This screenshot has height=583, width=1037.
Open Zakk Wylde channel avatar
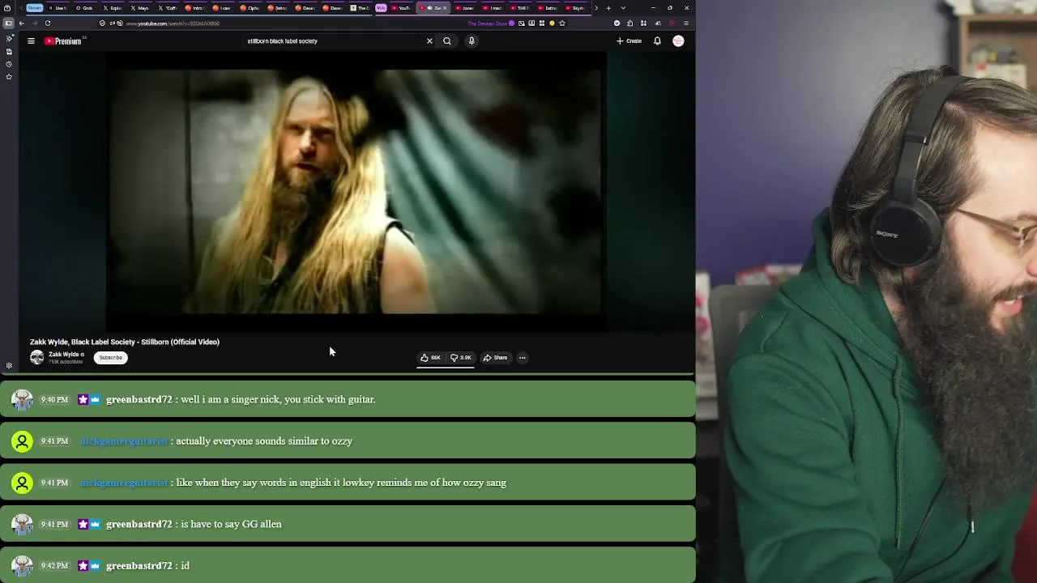click(x=37, y=358)
